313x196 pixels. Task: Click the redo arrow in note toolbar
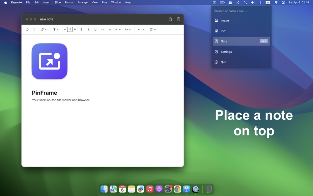tap(34, 29)
